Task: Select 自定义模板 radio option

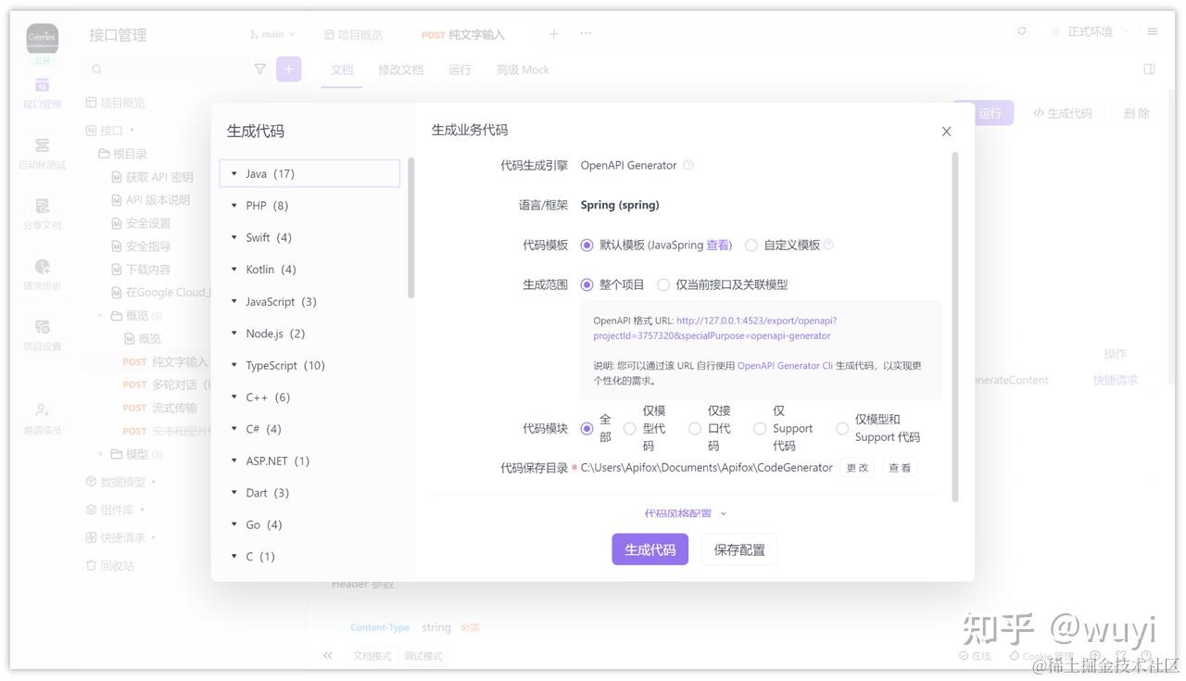Action: tap(751, 246)
